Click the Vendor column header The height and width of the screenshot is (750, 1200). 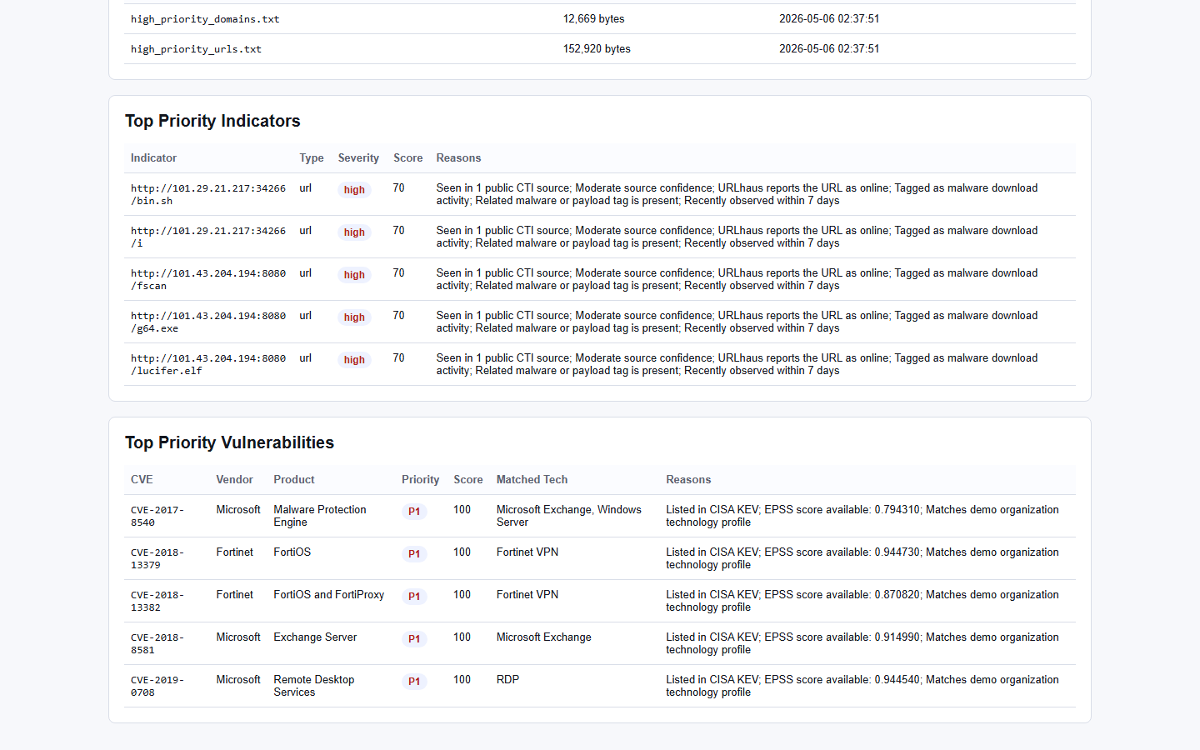click(234, 480)
